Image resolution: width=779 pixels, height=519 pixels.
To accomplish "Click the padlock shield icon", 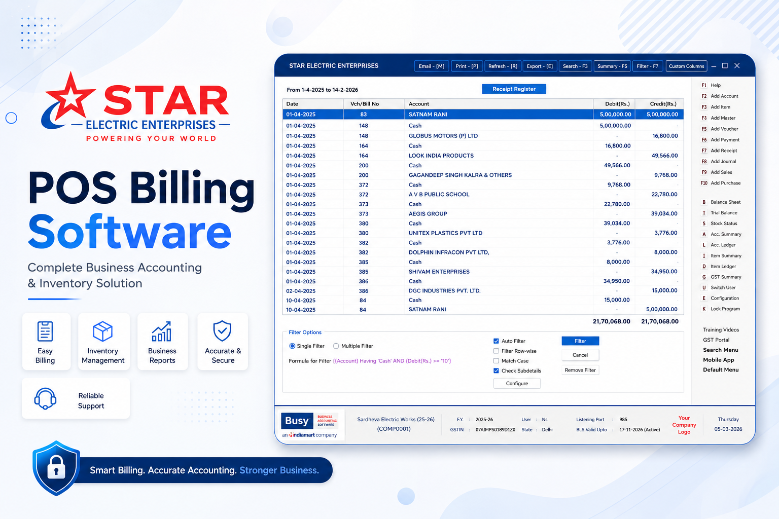I will tap(56, 468).
